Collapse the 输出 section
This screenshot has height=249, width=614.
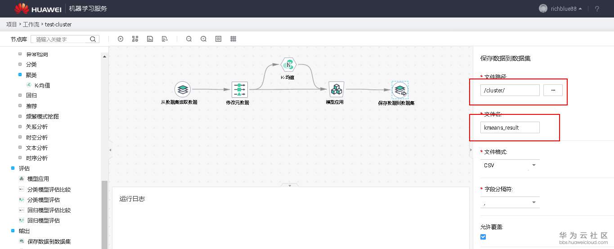point(13,231)
